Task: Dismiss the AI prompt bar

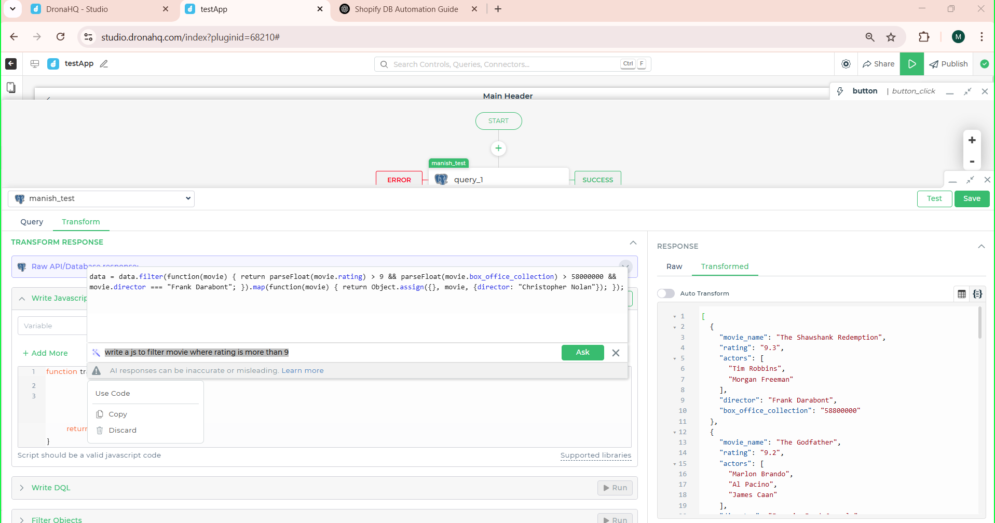Action: pyautogui.click(x=616, y=353)
